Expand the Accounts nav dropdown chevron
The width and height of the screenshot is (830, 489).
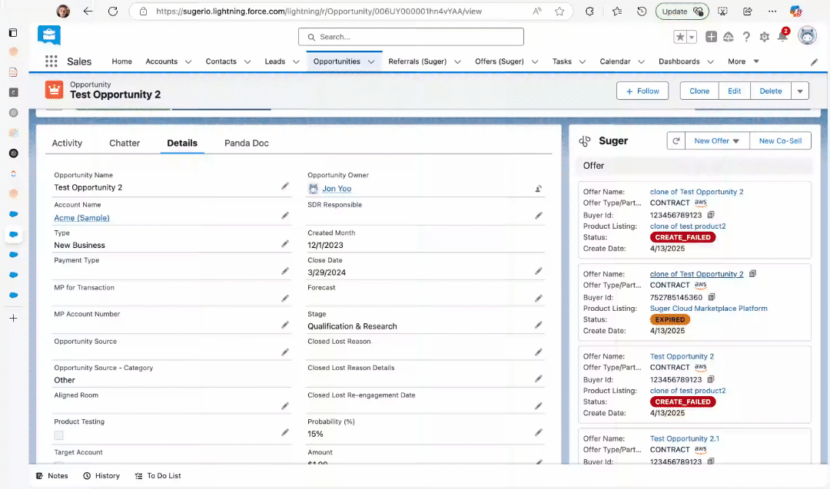coord(188,62)
